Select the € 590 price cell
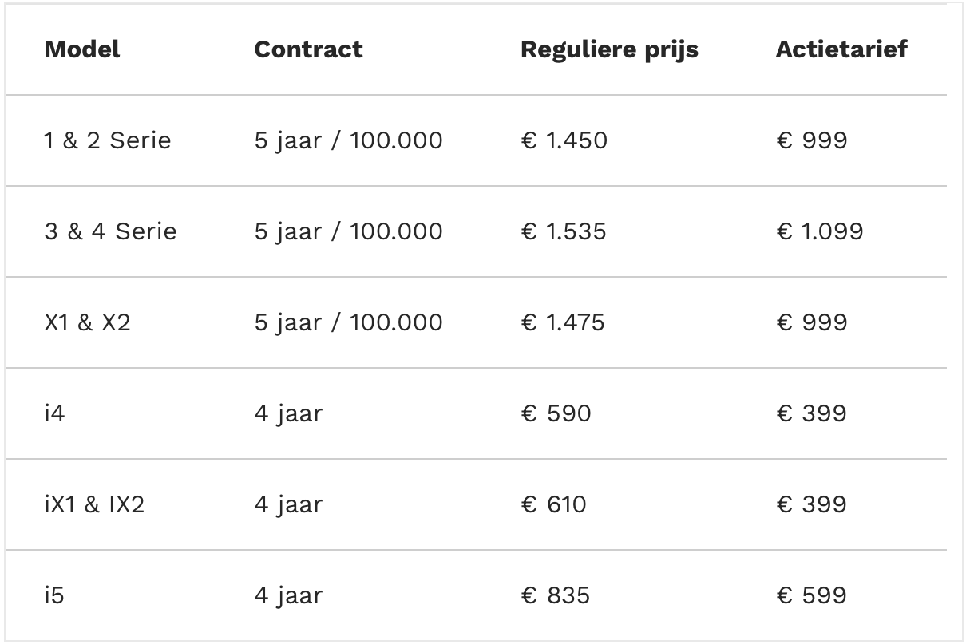Screen dimensions: 966x644 tap(556, 413)
